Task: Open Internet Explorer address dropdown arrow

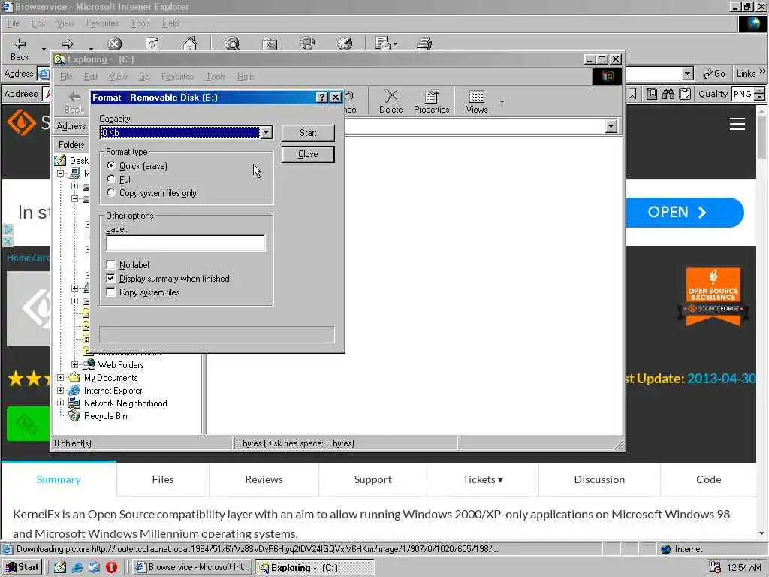Action: (688, 74)
